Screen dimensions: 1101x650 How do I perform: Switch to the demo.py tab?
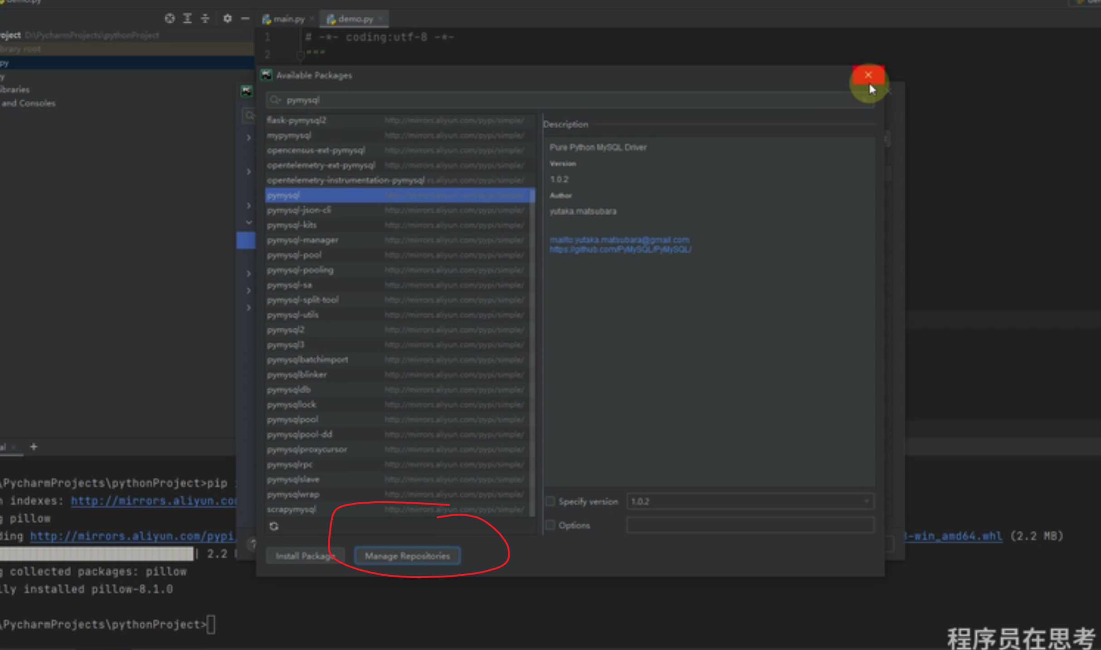tap(355, 19)
